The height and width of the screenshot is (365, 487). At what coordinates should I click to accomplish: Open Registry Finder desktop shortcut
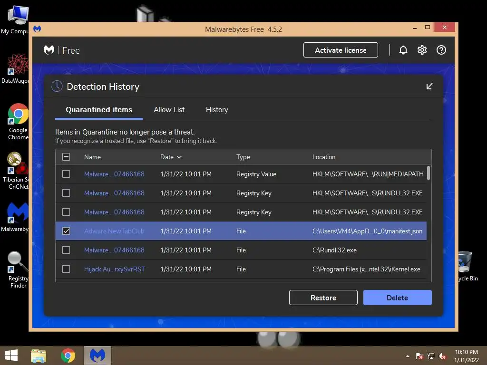[x=18, y=269]
